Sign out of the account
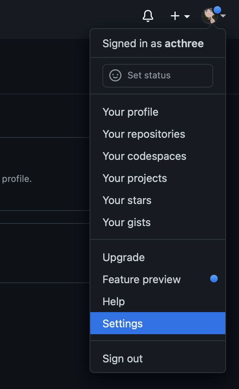Image resolution: width=239 pixels, height=389 pixels. click(123, 359)
